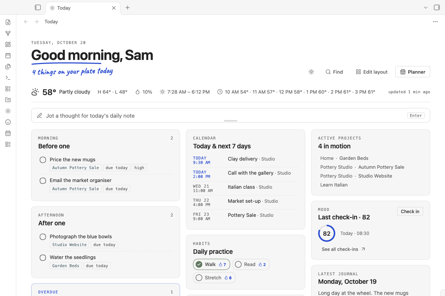Open the Learn Italian project
Image resolution: width=445 pixels, height=296 pixels.
pos(334,185)
